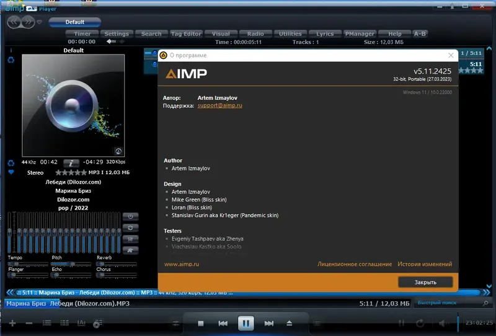Select 'Марина Бриз Лебеди (Dilozor.com).MP3' track row
The width and height of the screenshot is (496, 336).
[x=207, y=303]
